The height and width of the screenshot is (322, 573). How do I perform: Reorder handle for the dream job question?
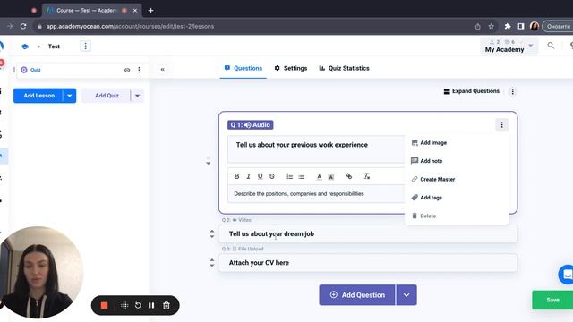tap(212, 234)
